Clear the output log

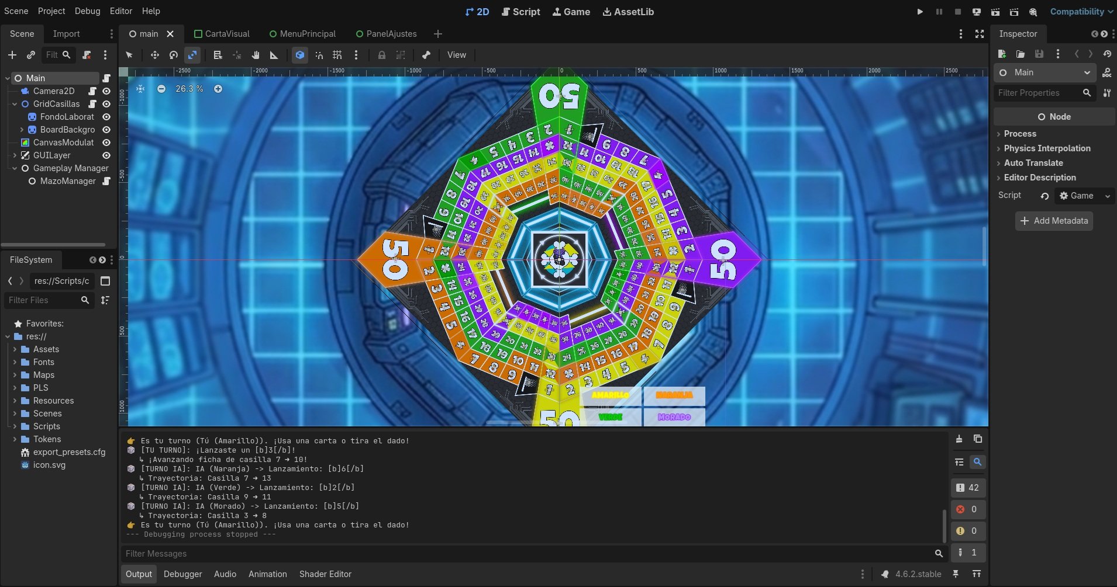pos(959,439)
